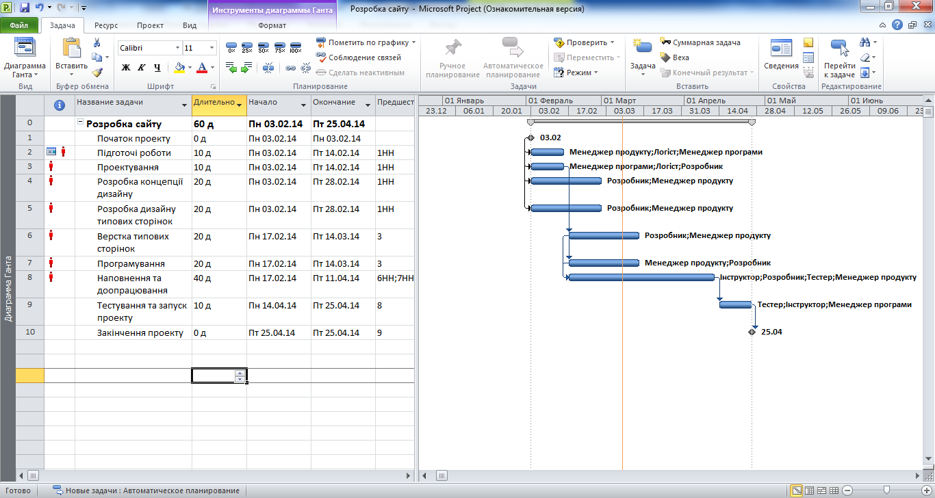Click the Диаграмма Ганта view button
Image resolution: width=935 pixels, height=498 pixels.
(25, 58)
